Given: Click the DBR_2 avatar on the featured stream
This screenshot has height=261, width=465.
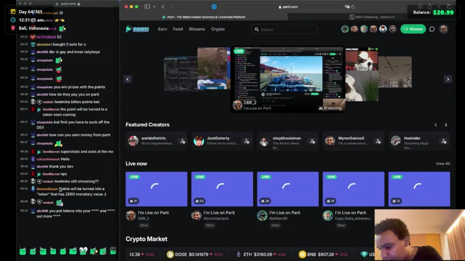Looking at the screenshot, I should click(x=238, y=105).
